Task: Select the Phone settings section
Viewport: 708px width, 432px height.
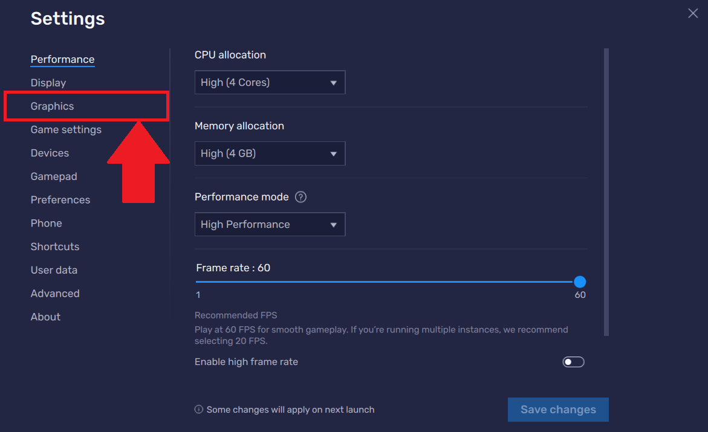Action: coord(46,223)
